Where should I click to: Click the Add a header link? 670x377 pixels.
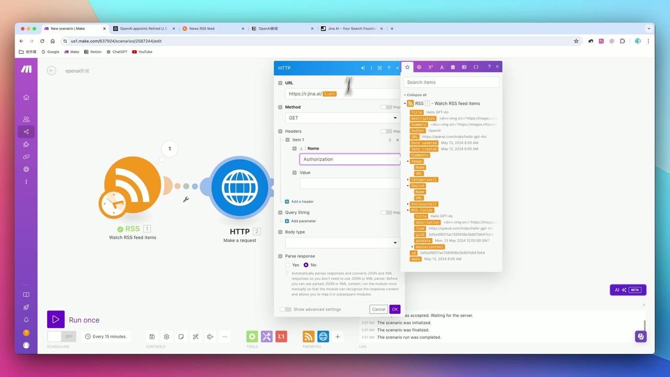[x=302, y=202]
